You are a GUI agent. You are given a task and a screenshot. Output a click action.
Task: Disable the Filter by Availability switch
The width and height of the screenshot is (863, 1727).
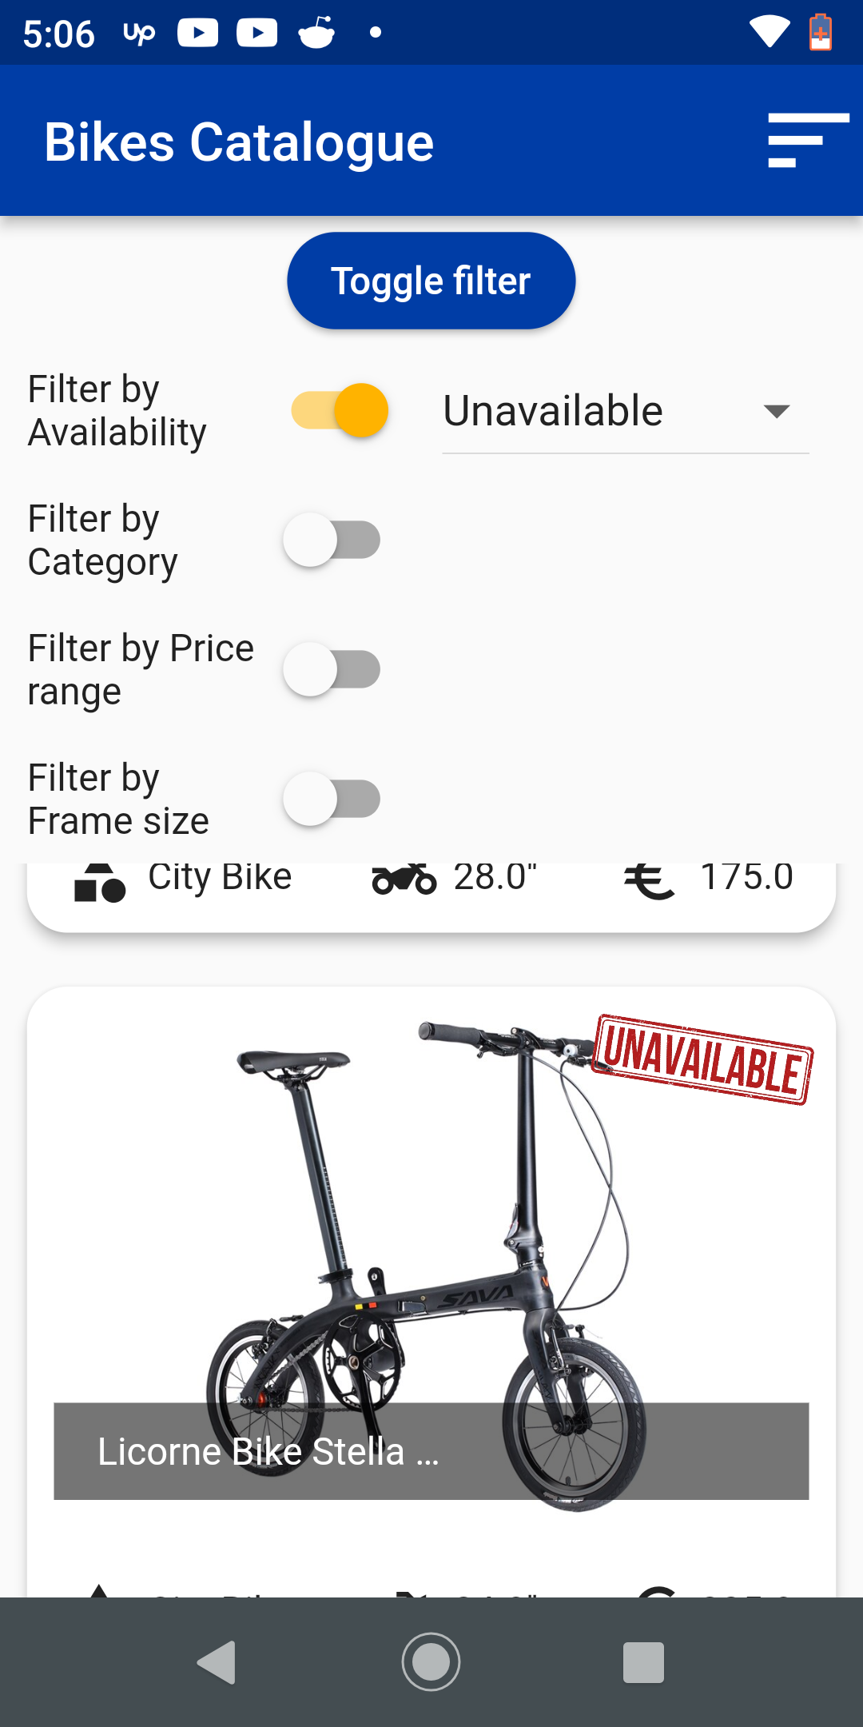340,410
